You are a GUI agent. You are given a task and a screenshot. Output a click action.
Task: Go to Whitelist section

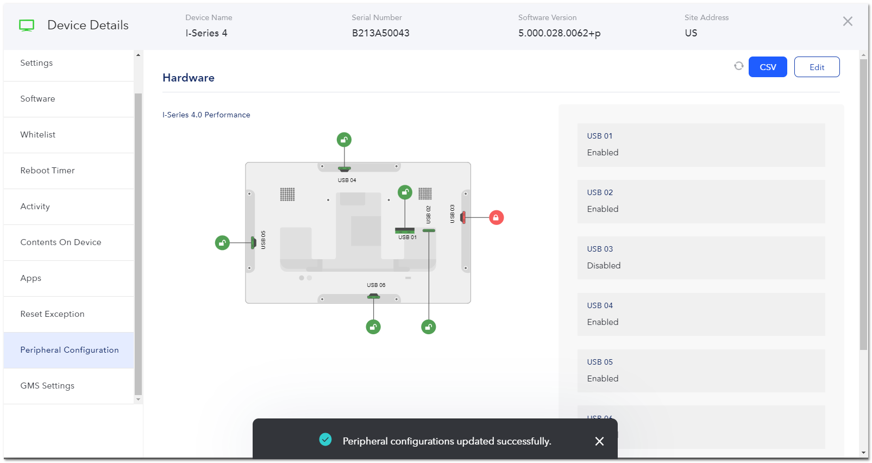[x=68, y=135]
